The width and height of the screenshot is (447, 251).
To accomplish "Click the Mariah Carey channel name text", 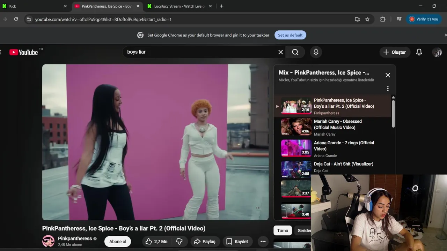I will pyautogui.click(x=325, y=134).
